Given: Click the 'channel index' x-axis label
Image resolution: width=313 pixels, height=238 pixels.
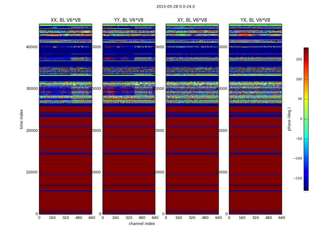Looking at the screenshot, I should coord(142,224).
